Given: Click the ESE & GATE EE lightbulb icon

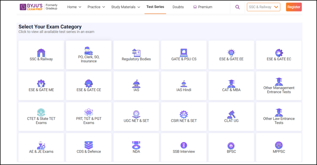Looking at the screenshot, I should [231, 53].
